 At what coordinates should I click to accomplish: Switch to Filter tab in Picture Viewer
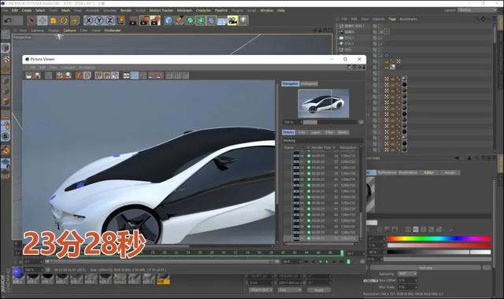(x=329, y=132)
